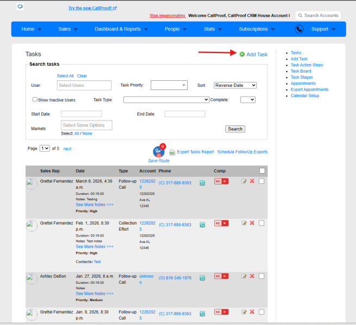This screenshot has width=356, height=325.
Task: Edit the March 9, 2026 task
Action: [x=244, y=181]
